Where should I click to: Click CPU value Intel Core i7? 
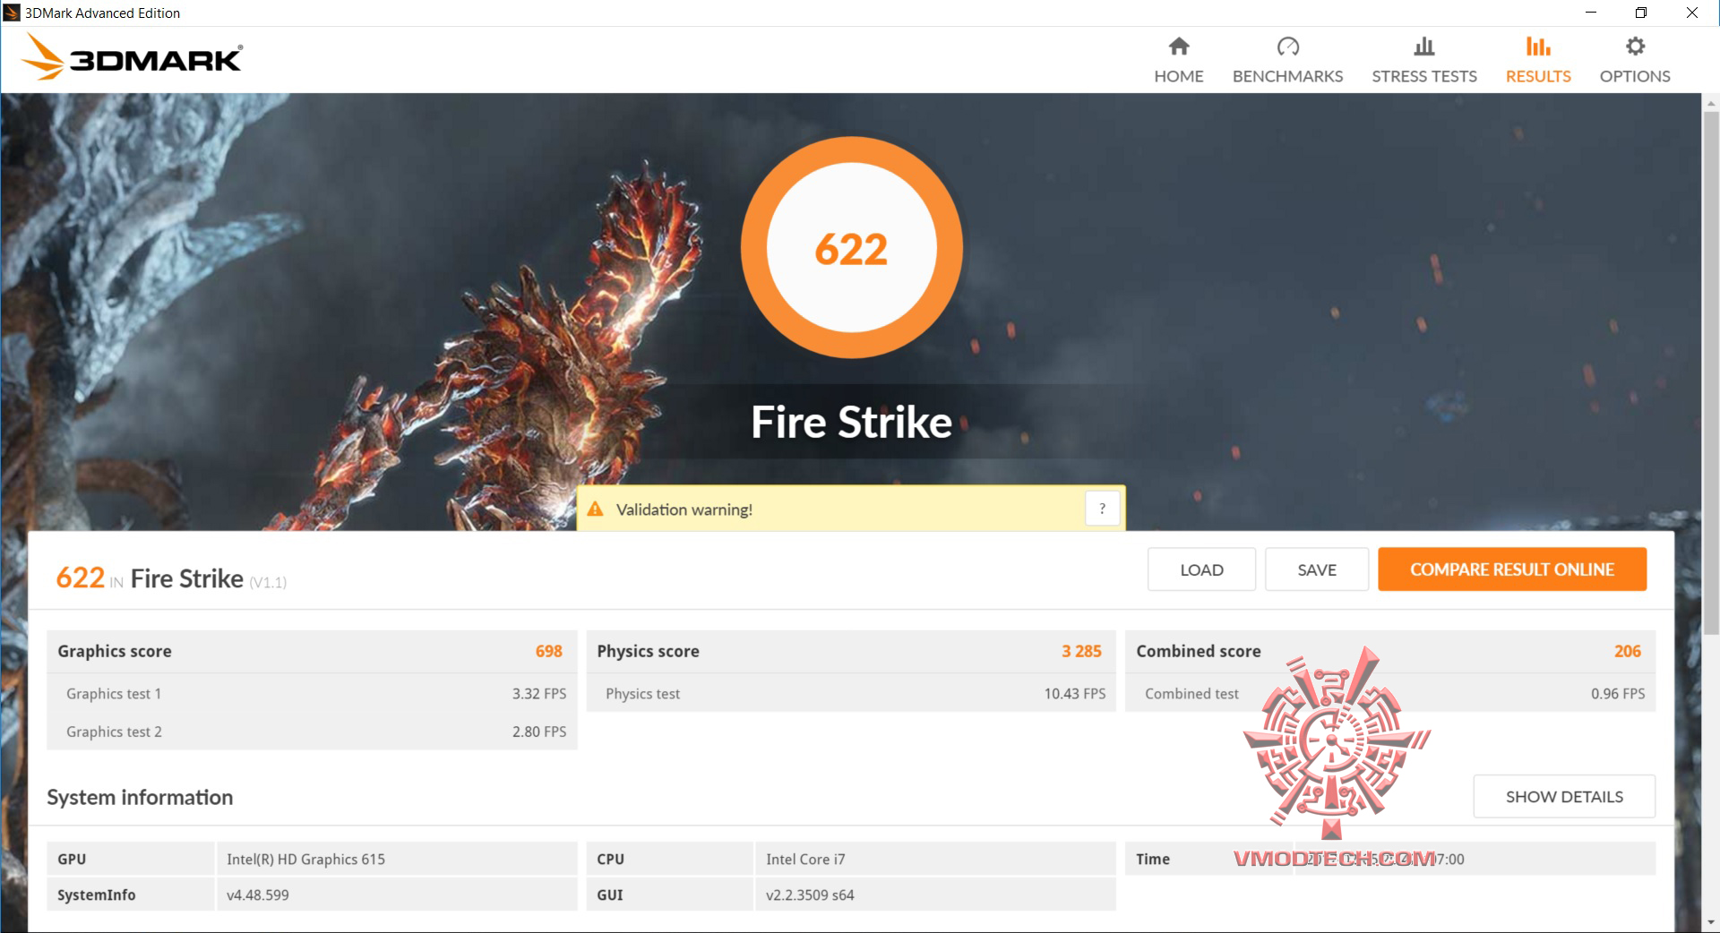805,859
